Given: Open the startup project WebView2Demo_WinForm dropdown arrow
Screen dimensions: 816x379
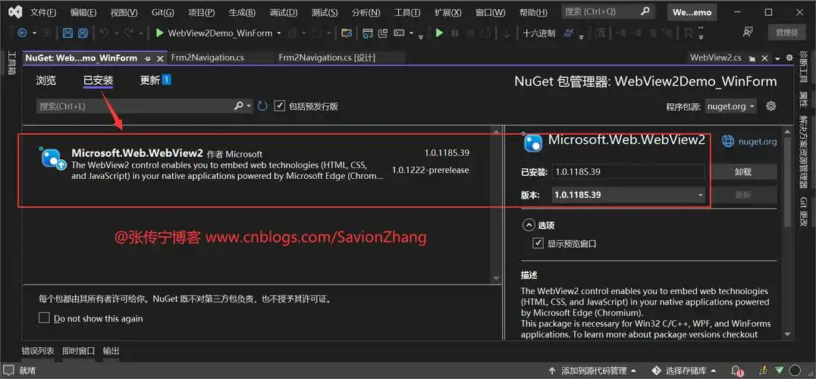Looking at the screenshot, I should [x=278, y=33].
